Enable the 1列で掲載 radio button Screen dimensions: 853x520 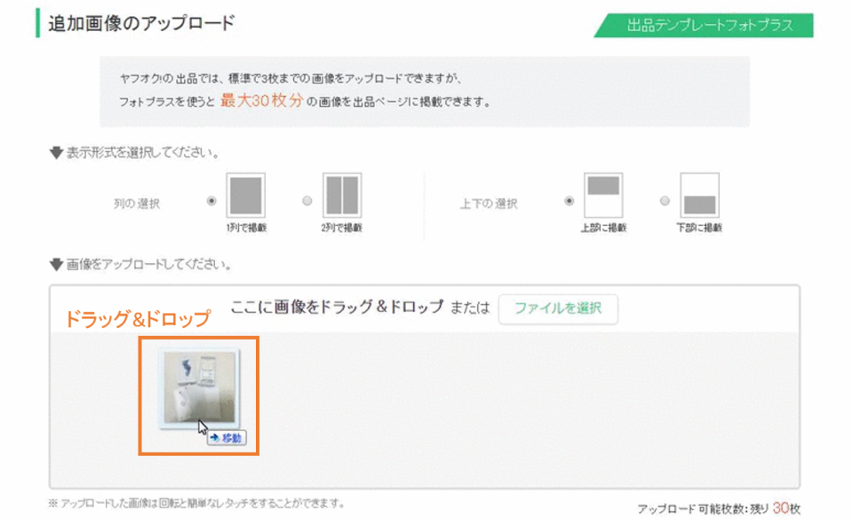point(211,199)
